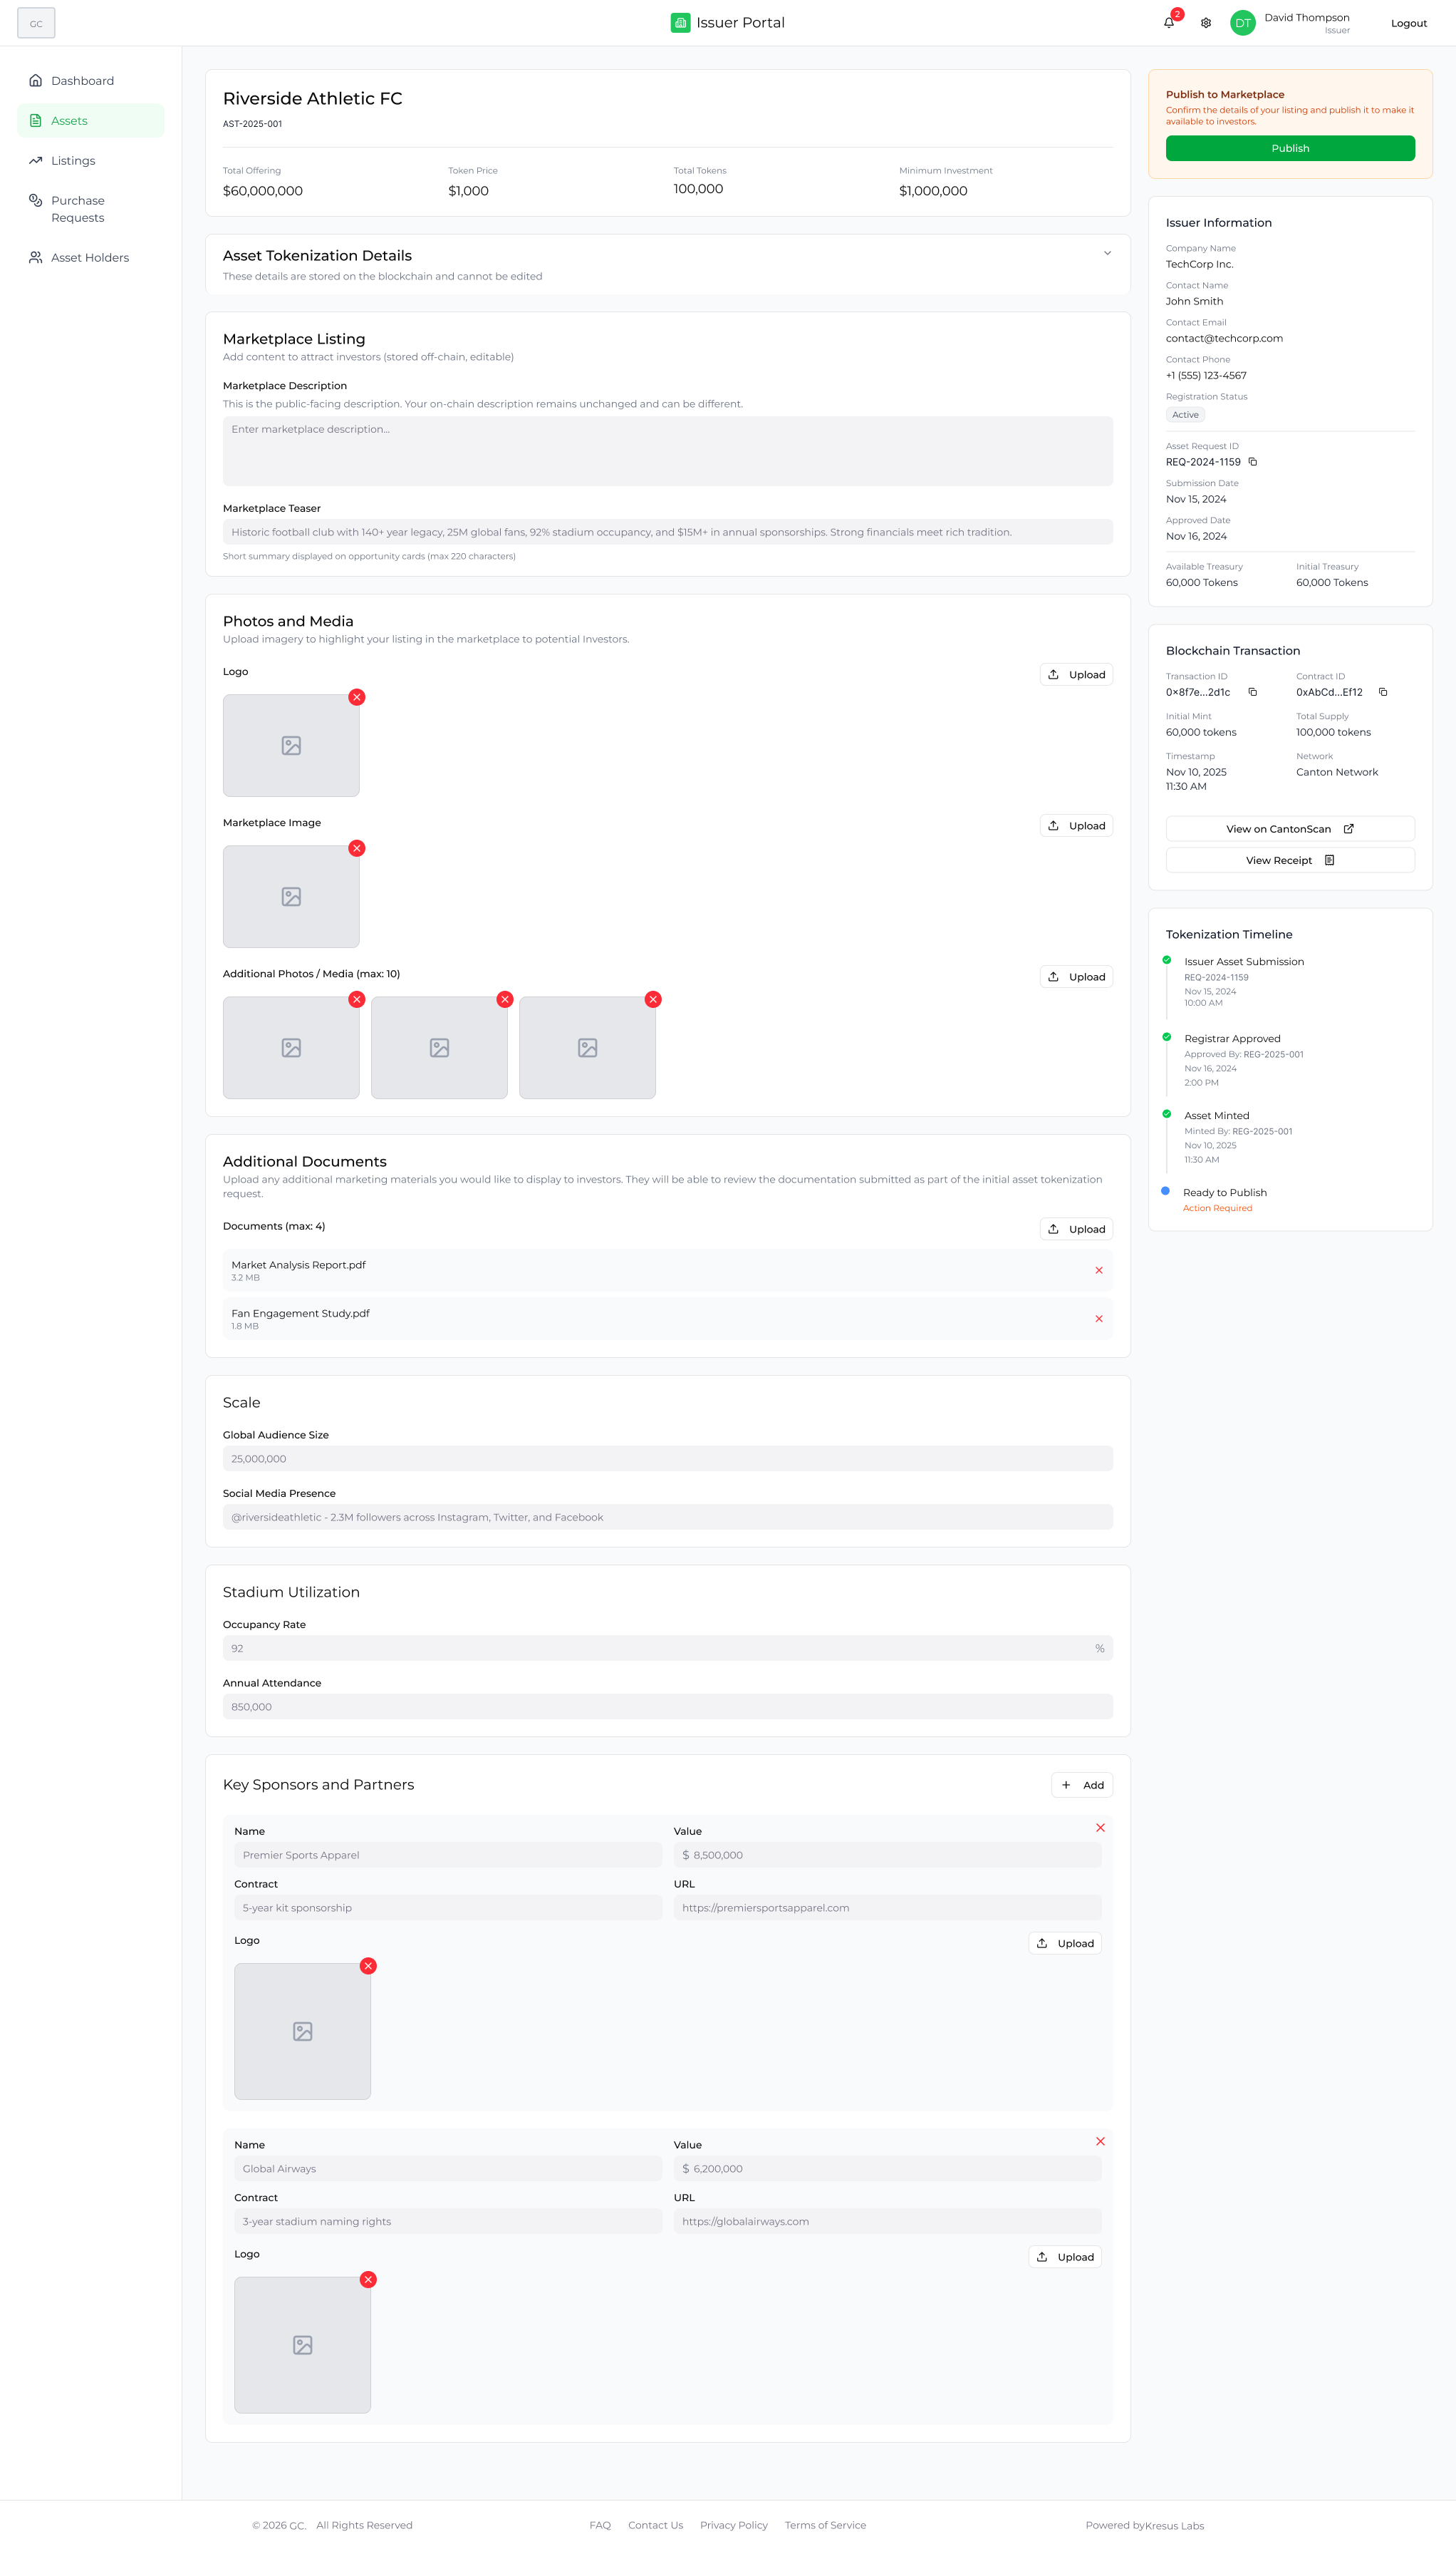1456x2549 pixels.
Task: Remove the Premier Sports Apparel sponsor entry
Action: (x=1100, y=1828)
